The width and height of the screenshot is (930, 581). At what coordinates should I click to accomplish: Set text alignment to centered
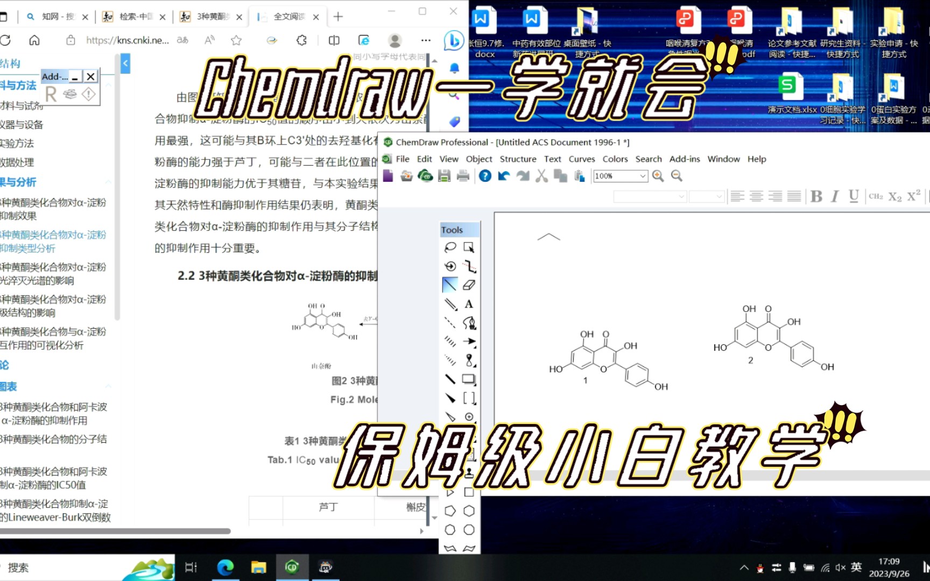[756, 196]
